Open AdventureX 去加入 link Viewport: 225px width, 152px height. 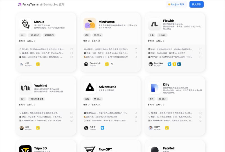96,105
